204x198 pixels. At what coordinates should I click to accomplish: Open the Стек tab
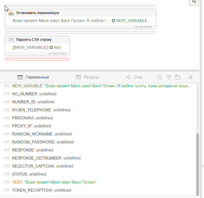pyautogui.click(x=134, y=77)
